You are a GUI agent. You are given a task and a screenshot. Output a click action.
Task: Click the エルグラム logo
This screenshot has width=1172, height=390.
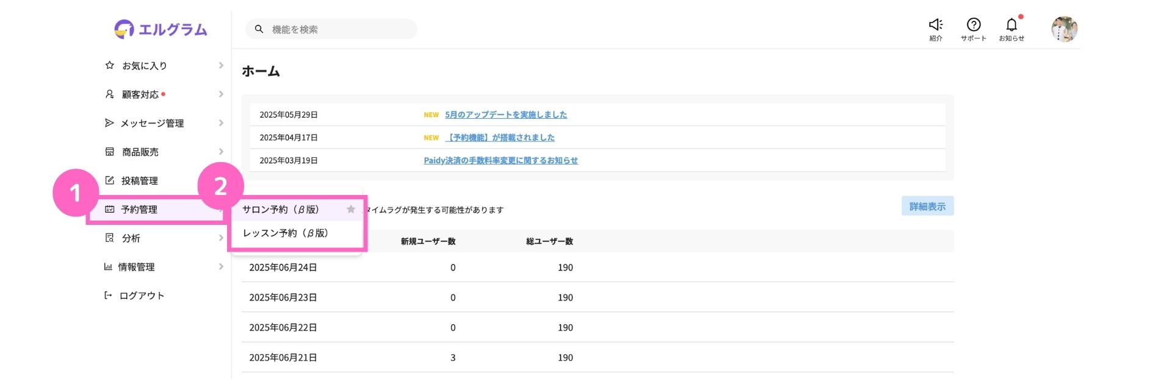pos(161,29)
